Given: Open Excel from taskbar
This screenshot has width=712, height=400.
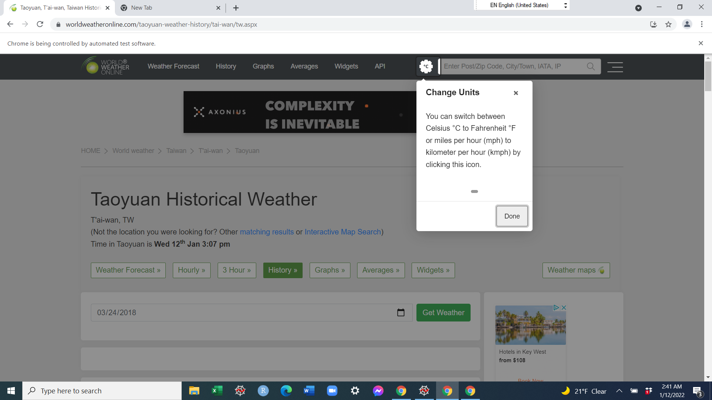Looking at the screenshot, I should tap(217, 391).
